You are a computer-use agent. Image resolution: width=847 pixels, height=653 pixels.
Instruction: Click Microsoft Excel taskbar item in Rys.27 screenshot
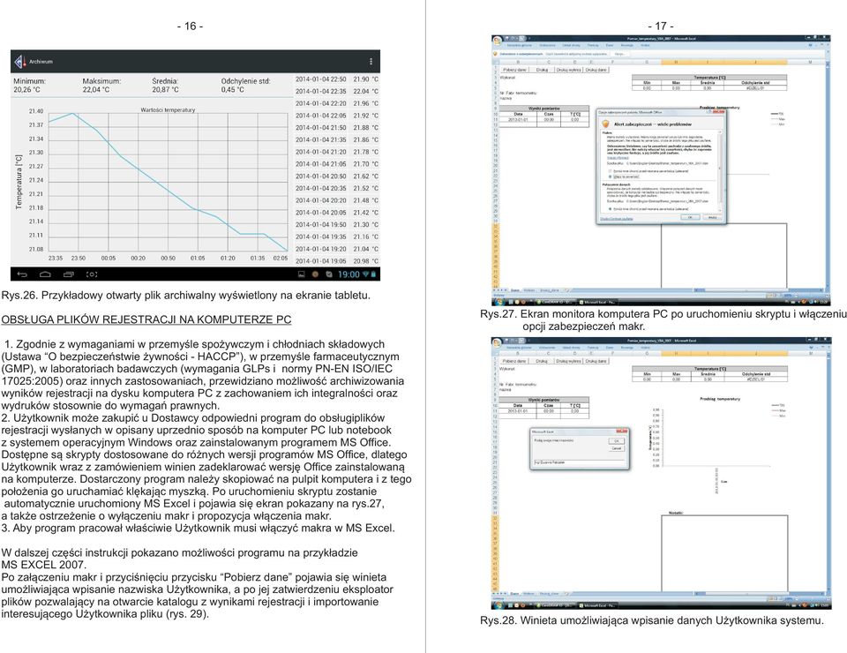click(x=597, y=303)
